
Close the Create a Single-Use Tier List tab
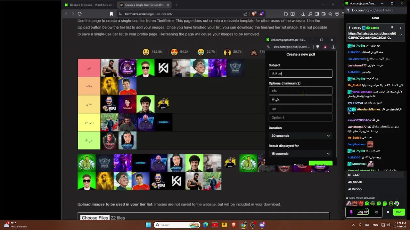pos(167,5)
